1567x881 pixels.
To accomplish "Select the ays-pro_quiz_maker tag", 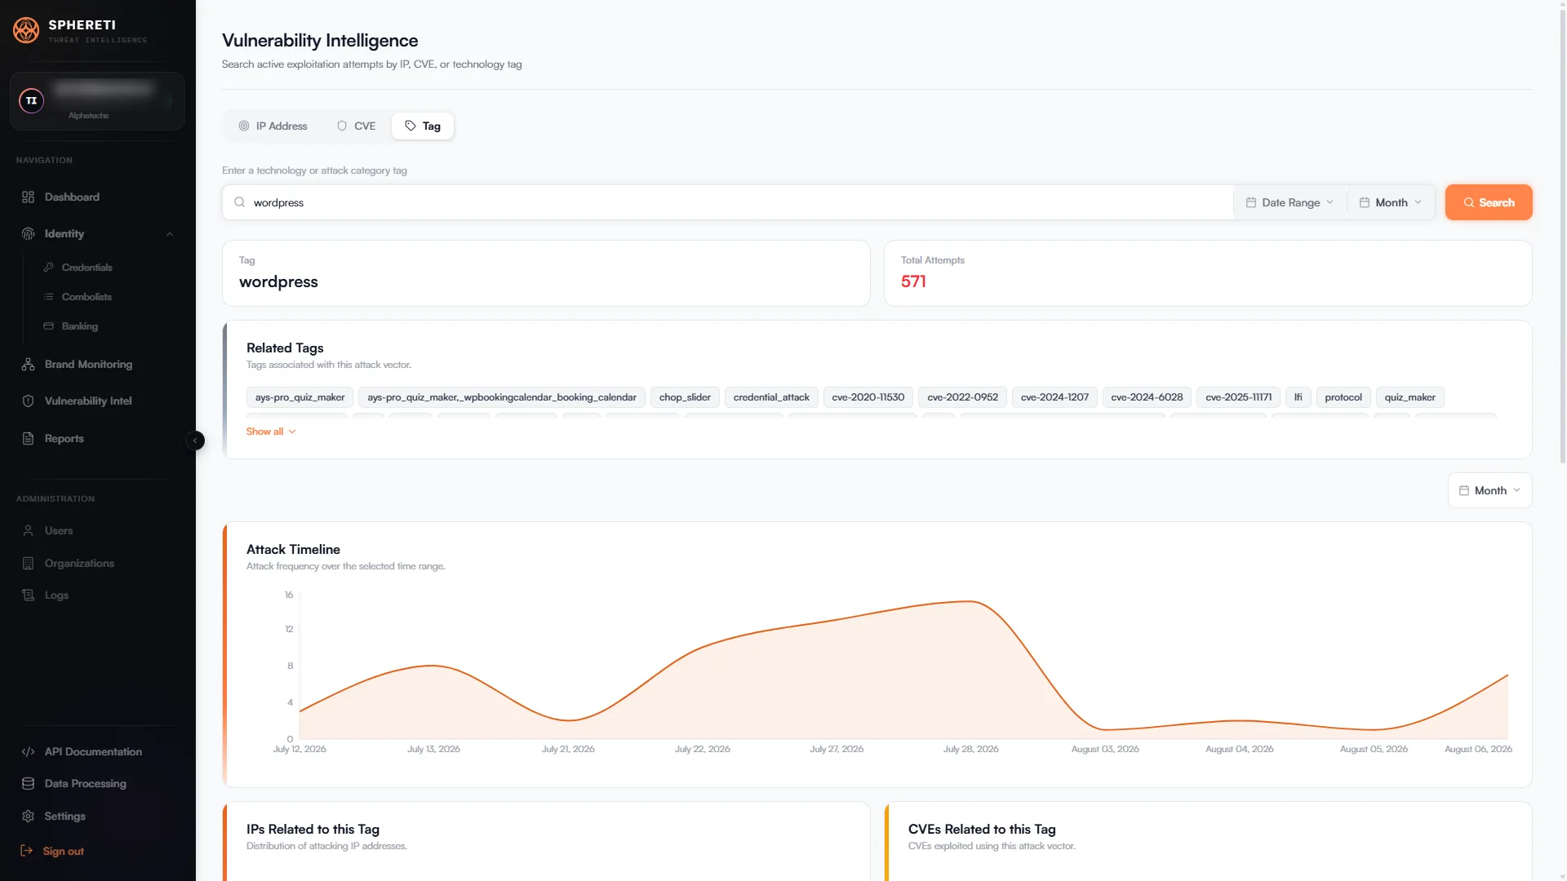I will click(300, 397).
